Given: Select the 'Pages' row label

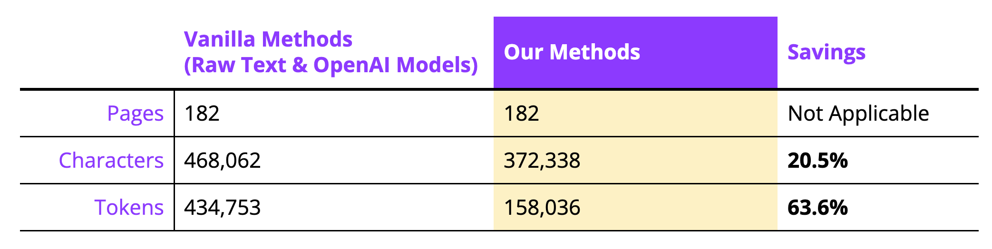Looking at the screenshot, I should coord(135,114).
